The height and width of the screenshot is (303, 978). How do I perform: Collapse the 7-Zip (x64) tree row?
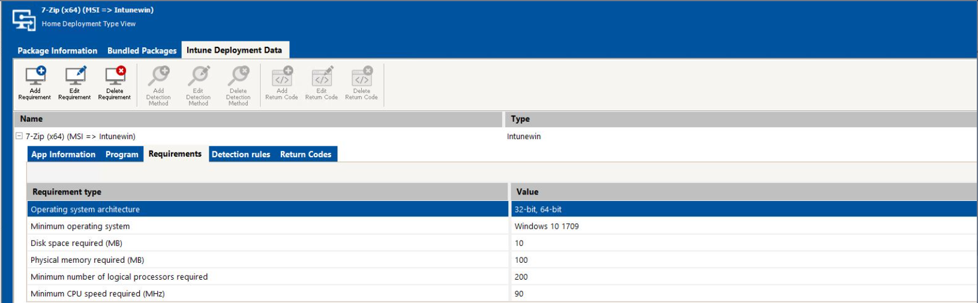tap(19, 136)
